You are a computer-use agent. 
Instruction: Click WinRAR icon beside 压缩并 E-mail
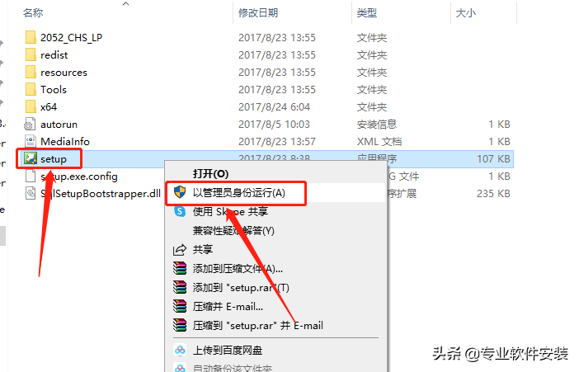click(x=180, y=306)
